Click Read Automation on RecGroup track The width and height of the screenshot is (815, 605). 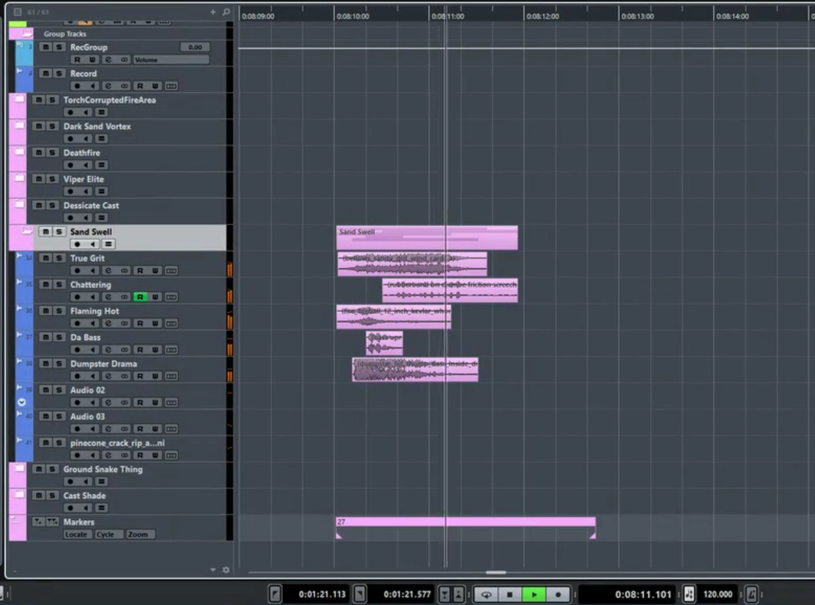tap(78, 60)
